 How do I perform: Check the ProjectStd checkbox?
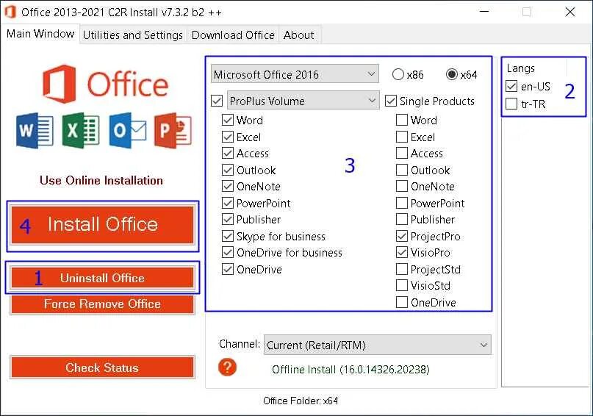402,269
